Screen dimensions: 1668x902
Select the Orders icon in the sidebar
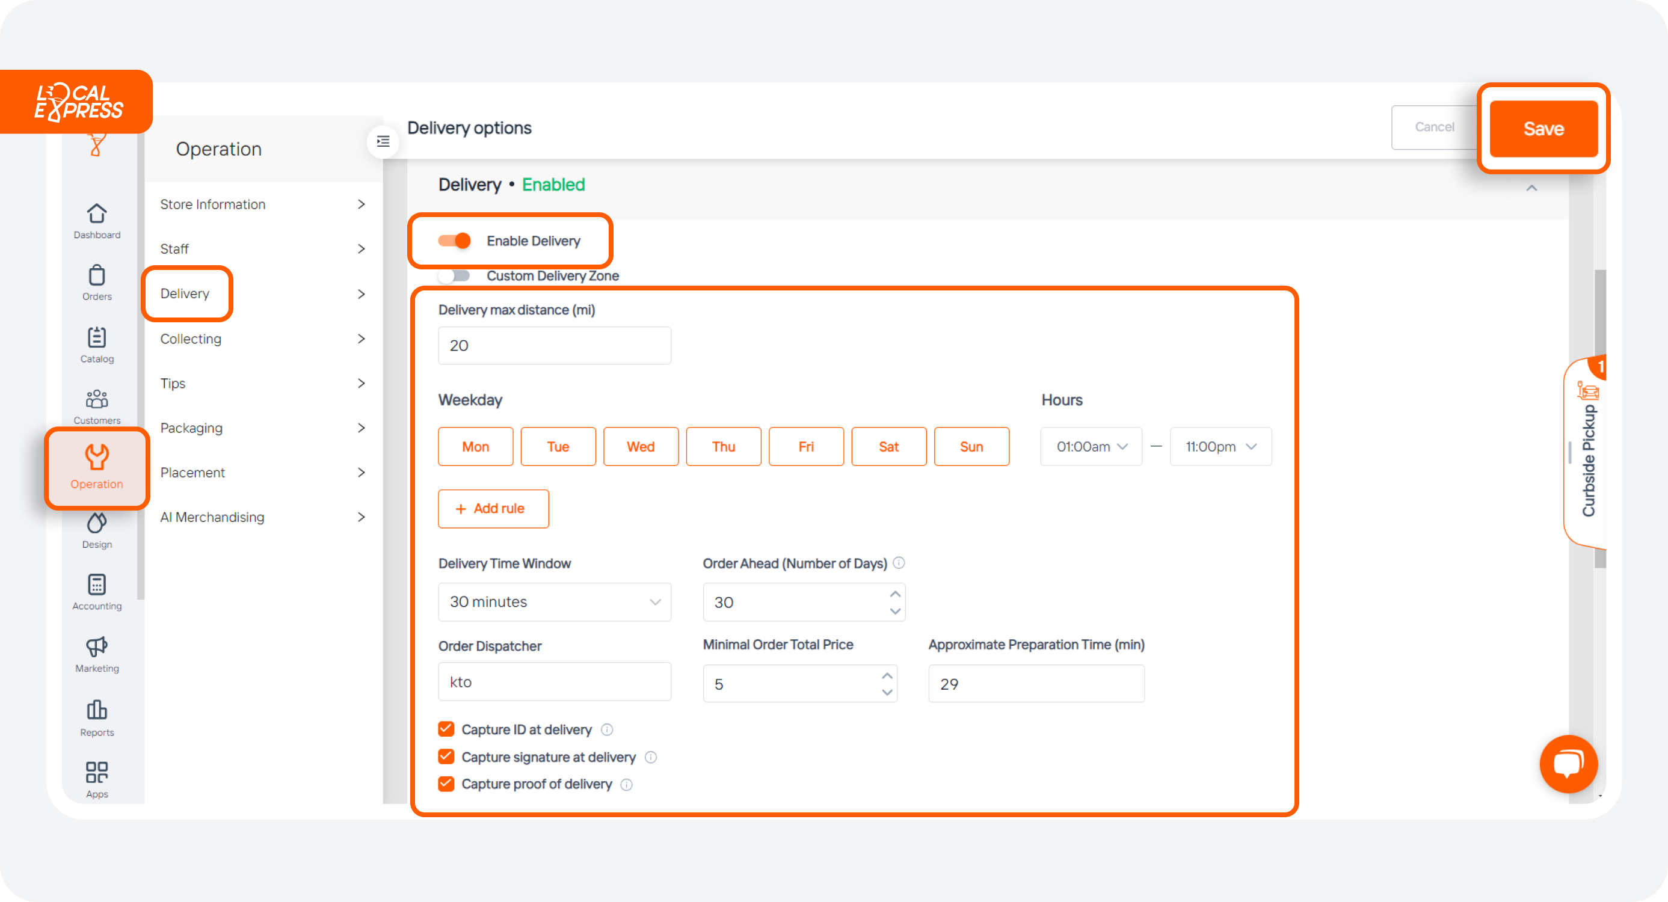(x=96, y=281)
